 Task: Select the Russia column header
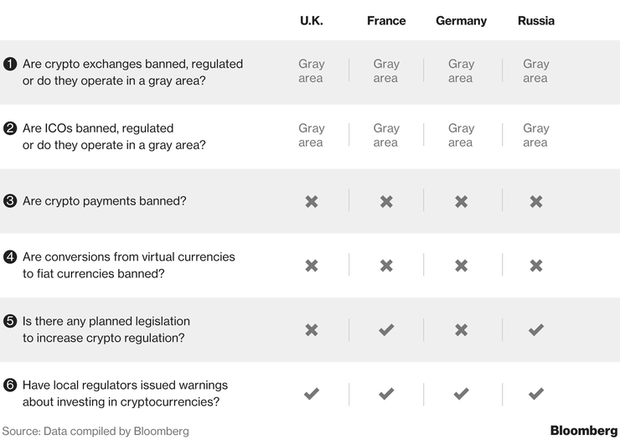coord(536,21)
